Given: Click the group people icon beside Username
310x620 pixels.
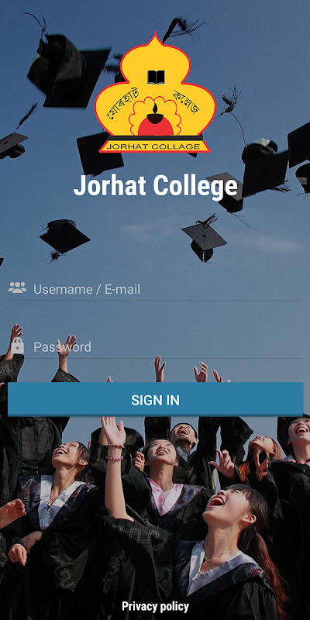Looking at the screenshot, I should click(17, 288).
